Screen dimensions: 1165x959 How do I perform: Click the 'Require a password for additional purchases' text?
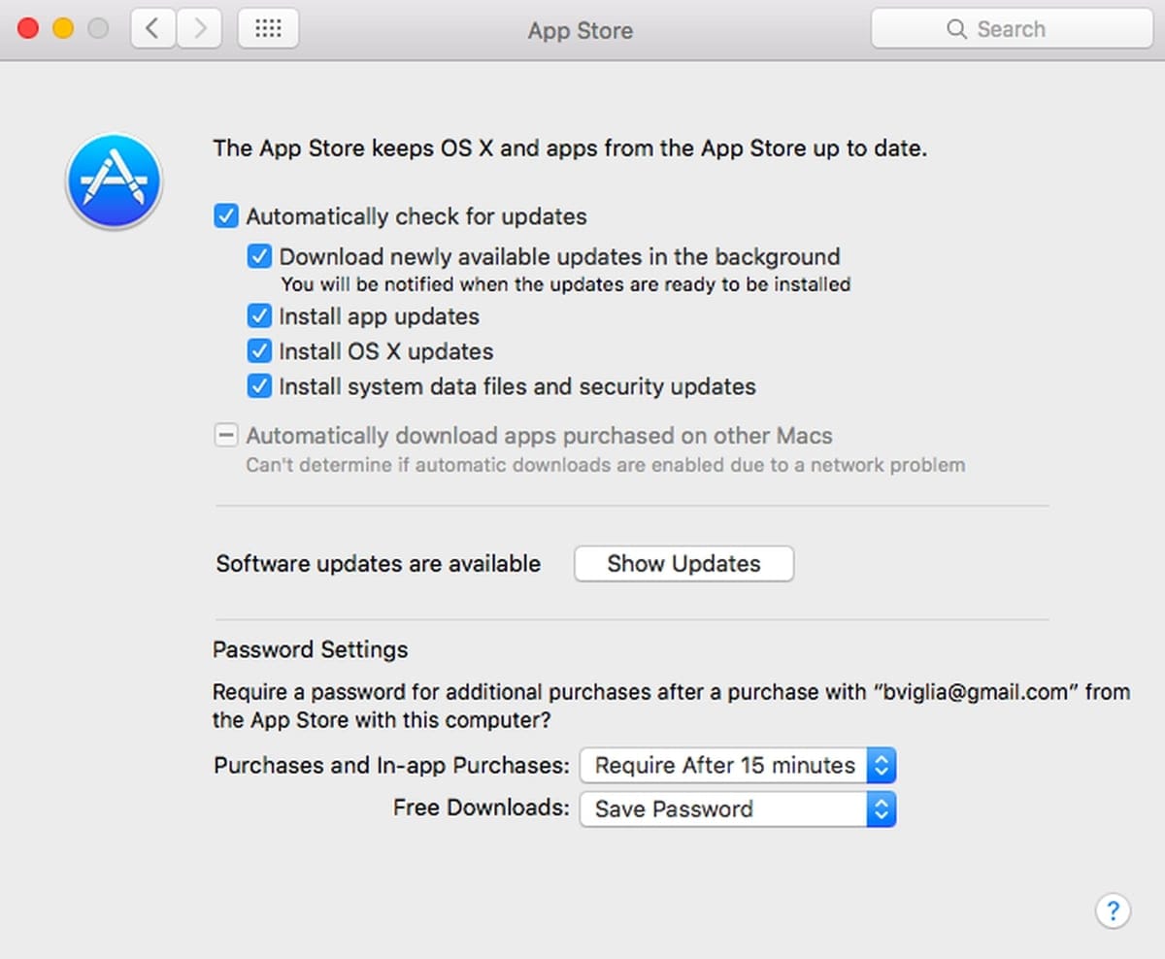click(672, 707)
